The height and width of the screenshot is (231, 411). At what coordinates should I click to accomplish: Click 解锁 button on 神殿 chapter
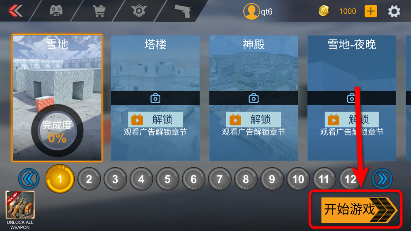point(254,119)
